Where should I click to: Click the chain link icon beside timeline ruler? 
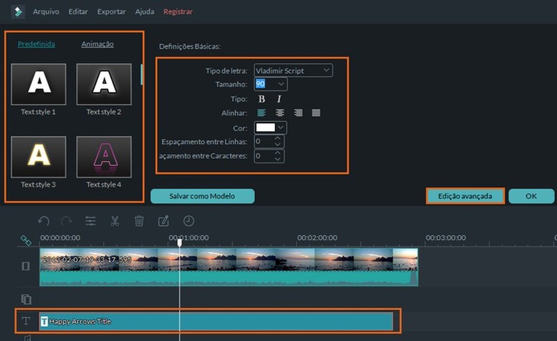click(x=25, y=240)
